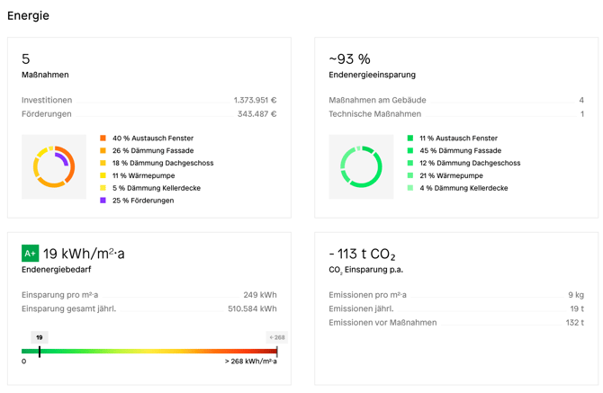Click the '- 113 t CO2' heading

362,255
